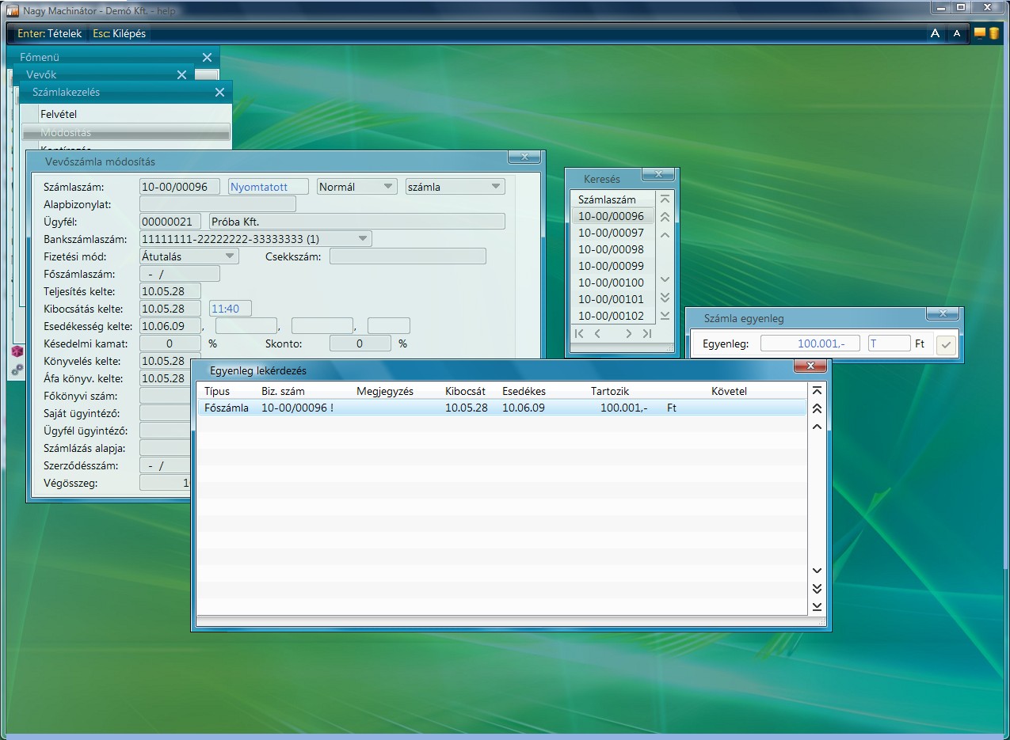Open the számla document type dropdown
1010x740 pixels.
pos(496,187)
